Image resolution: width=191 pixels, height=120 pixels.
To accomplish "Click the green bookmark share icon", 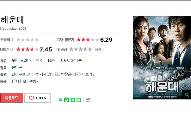I will point(73,100).
